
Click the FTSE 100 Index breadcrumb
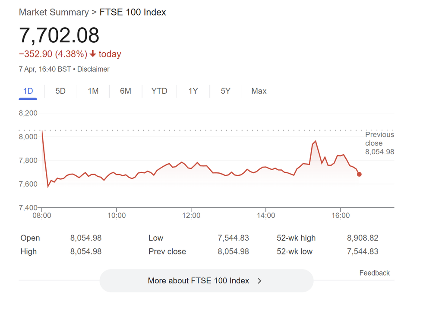[x=133, y=12]
